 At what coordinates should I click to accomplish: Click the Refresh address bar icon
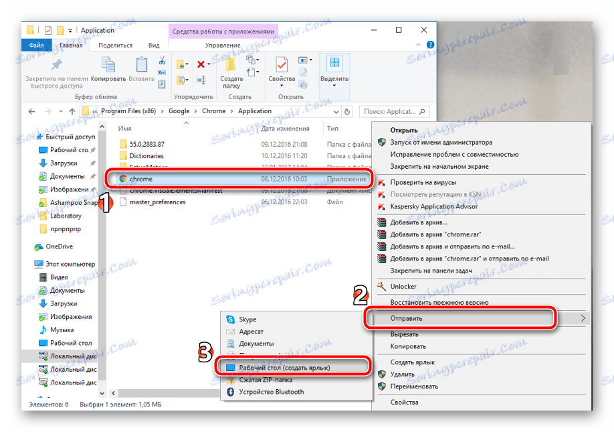(x=347, y=112)
